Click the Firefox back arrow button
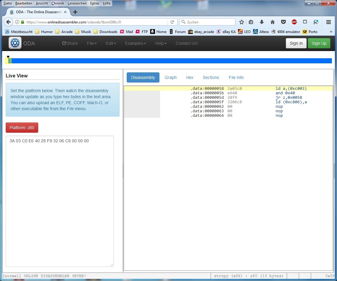 click(x=8, y=22)
